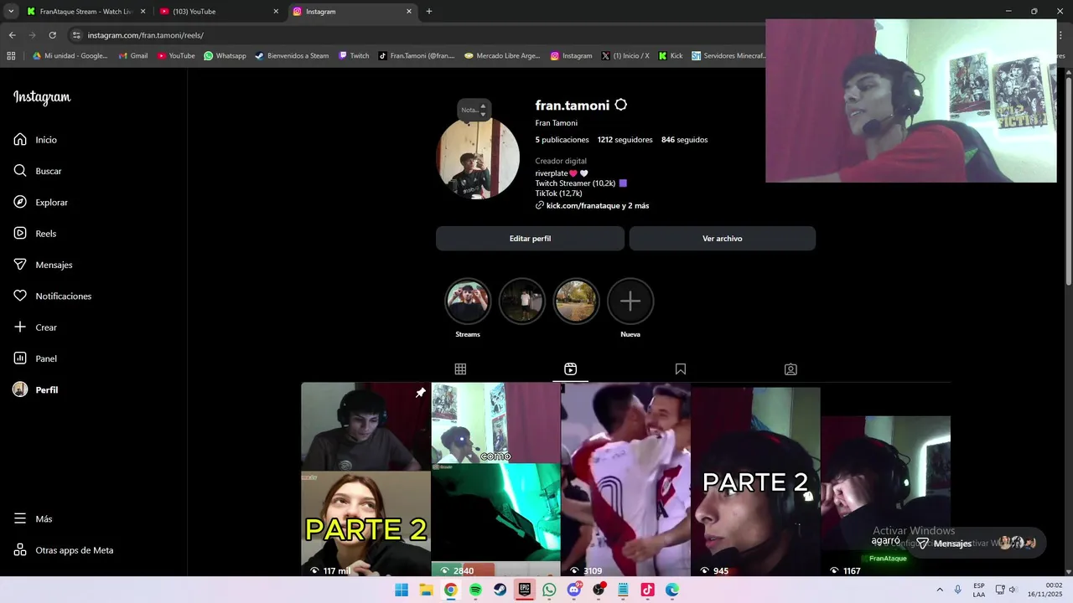Click the Nota bubble above avatar
1073x603 pixels.
click(474, 110)
